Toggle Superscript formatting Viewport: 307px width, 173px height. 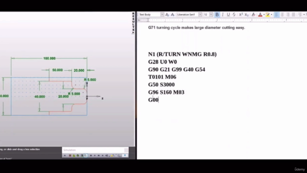pos(241,14)
